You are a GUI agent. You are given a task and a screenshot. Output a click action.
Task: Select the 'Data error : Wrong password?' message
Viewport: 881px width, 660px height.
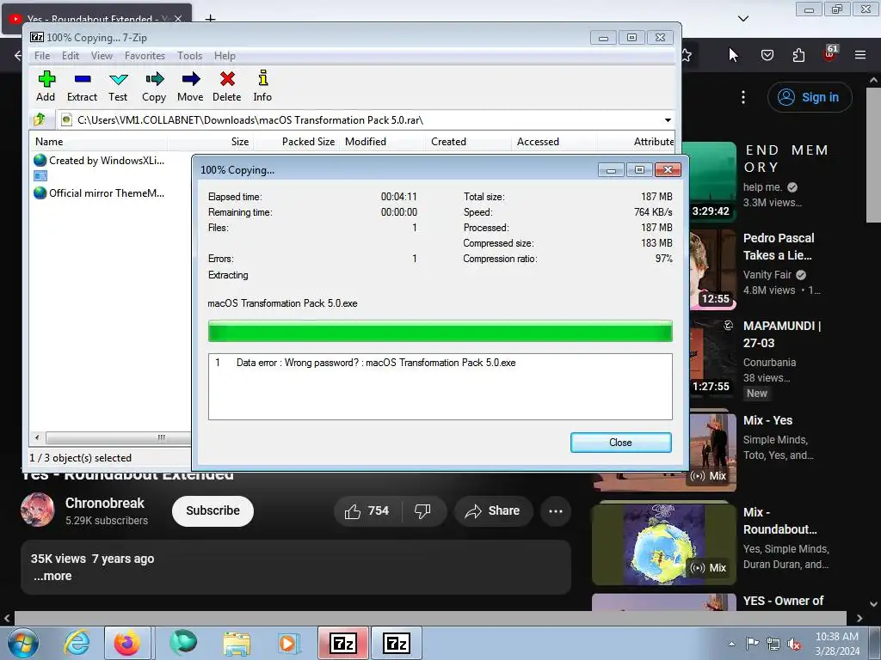376,363
